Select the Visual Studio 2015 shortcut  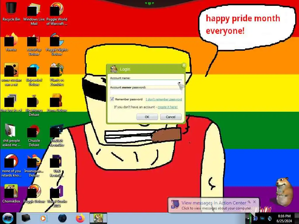57,196
